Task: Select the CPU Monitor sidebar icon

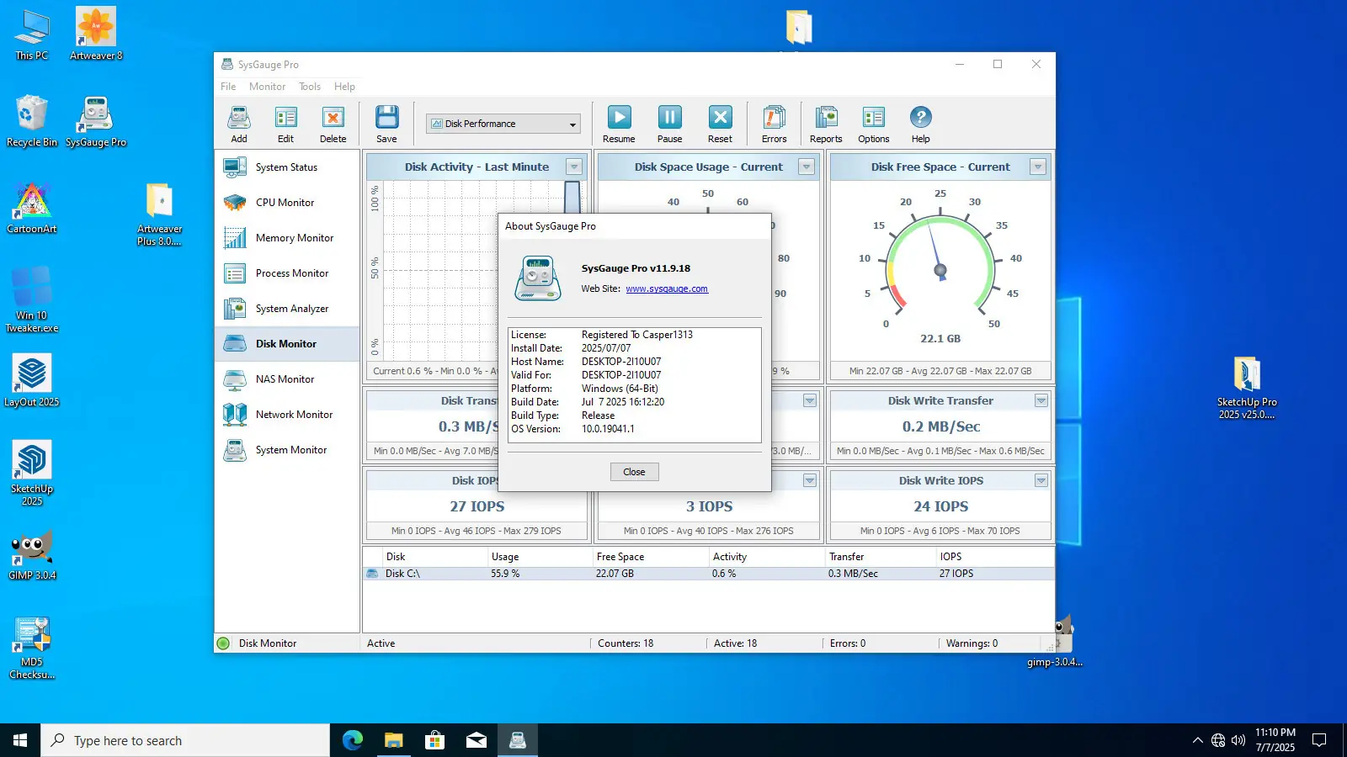Action: pos(285,202)
